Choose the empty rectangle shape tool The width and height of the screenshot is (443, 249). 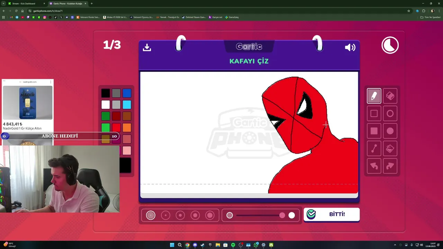[x=374, y=113]
